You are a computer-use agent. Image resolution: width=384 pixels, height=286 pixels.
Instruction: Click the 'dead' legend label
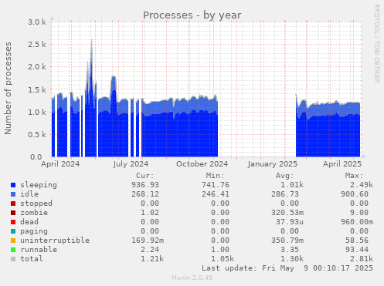pyautogui.click(x=29, y=222)
